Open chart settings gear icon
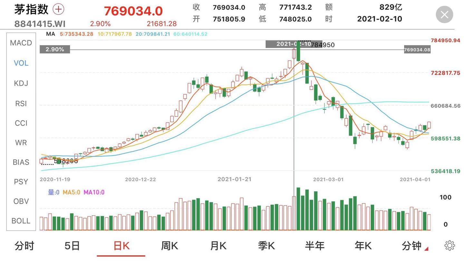 tap(450, 246)
